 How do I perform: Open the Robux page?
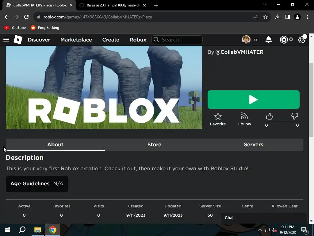pos(138,40)
